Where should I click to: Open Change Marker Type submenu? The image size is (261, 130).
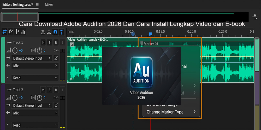coord(171,112)
